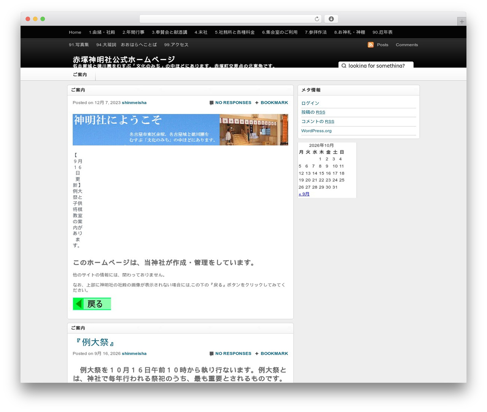Screen dimensions: 487x412
Task: Go to previous month « 9月 in calendar
Action: pos(304,194)
